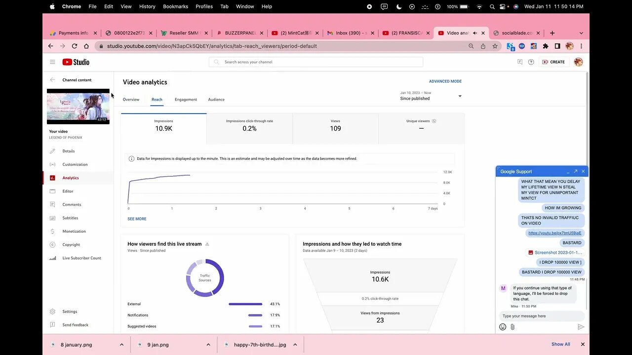Image resolution: width=632 pixels, height=355 pixels.
Task: Expand the happy-7th-birthd download menu
Action: pyautogui.click(x=295, y=345)
